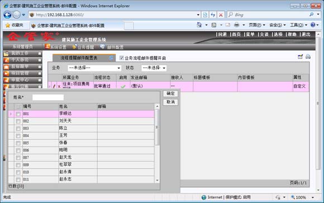Click the column list icon in the popup header

[18, 107]
